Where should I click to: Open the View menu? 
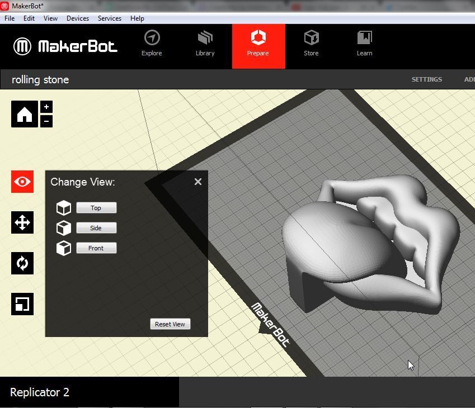pos(50,18)
